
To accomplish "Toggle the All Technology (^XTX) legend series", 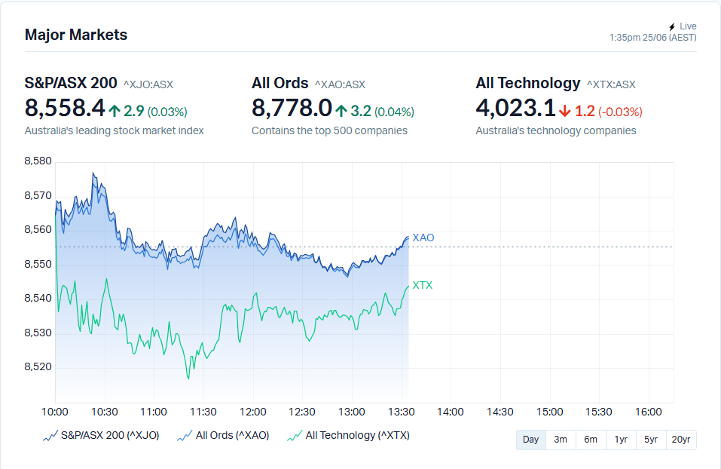I will point(349,435).
